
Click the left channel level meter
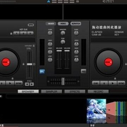pyautogui.click(x=42, y=52)
